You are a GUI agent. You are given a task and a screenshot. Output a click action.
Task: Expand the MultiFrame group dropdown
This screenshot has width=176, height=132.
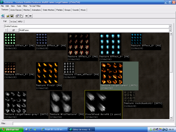point(170,30)
